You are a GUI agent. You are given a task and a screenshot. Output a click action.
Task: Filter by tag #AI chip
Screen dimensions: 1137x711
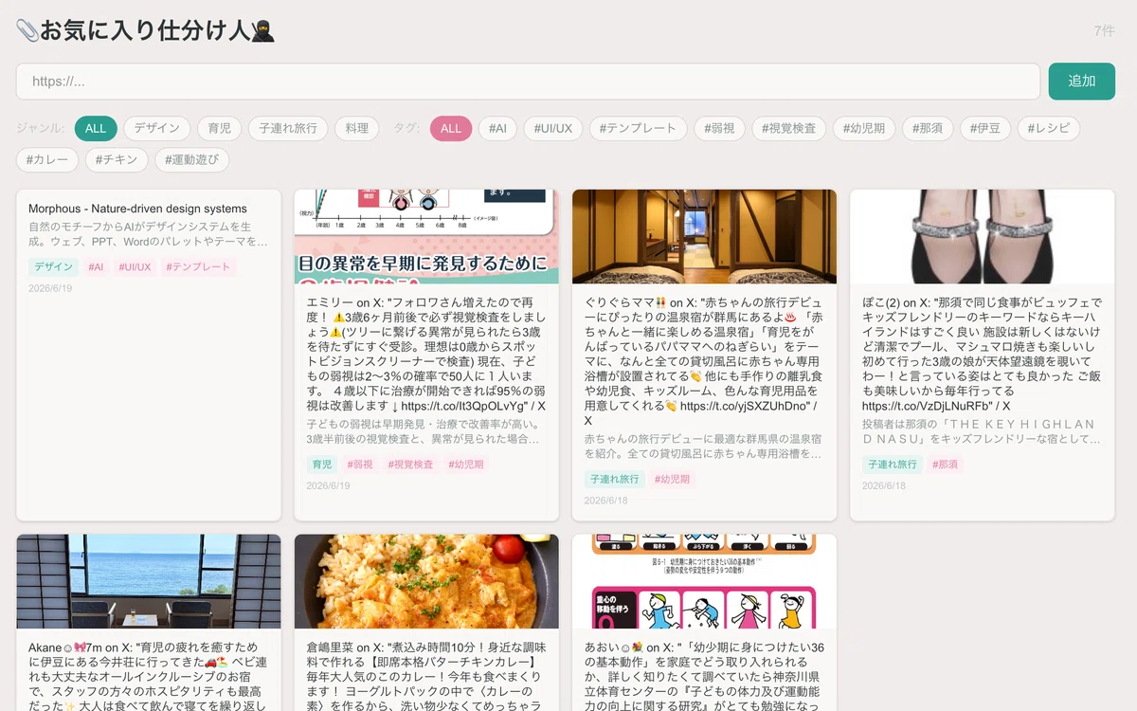(x=497, y=128)
